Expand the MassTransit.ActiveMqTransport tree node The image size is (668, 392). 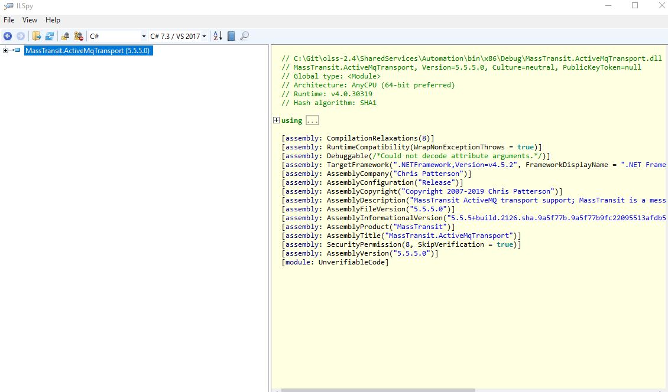(5, 51)
